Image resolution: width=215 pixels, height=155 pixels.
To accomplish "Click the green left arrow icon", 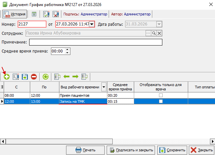I will 66,77.
